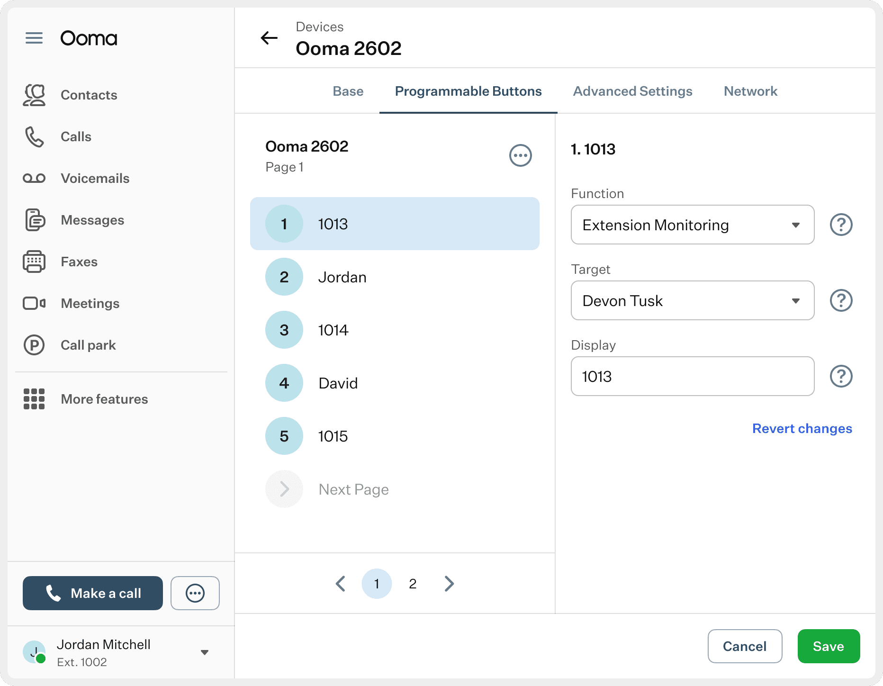Open Voicemails from the sidebar
Screen dimensions: 883x686
[95, 178]
